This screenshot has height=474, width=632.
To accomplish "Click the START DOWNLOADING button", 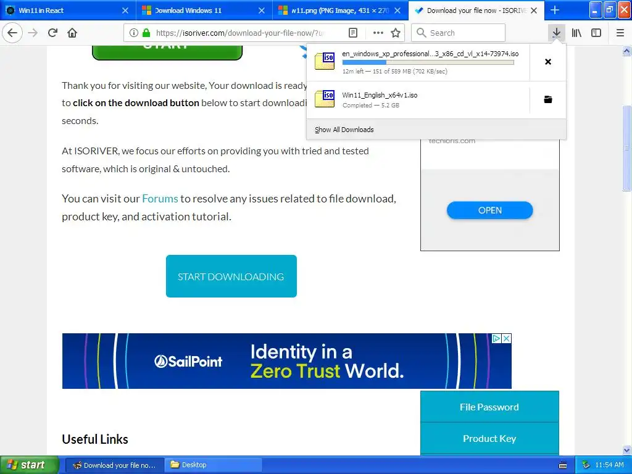I will click(x=231, y=276).
